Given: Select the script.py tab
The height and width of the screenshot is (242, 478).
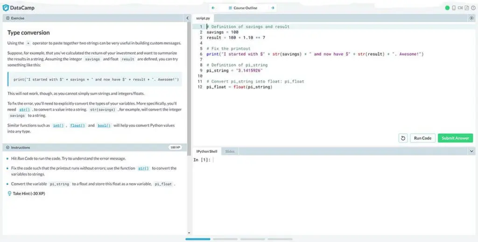Looking at the screenshot, I should tap(203, 18).
